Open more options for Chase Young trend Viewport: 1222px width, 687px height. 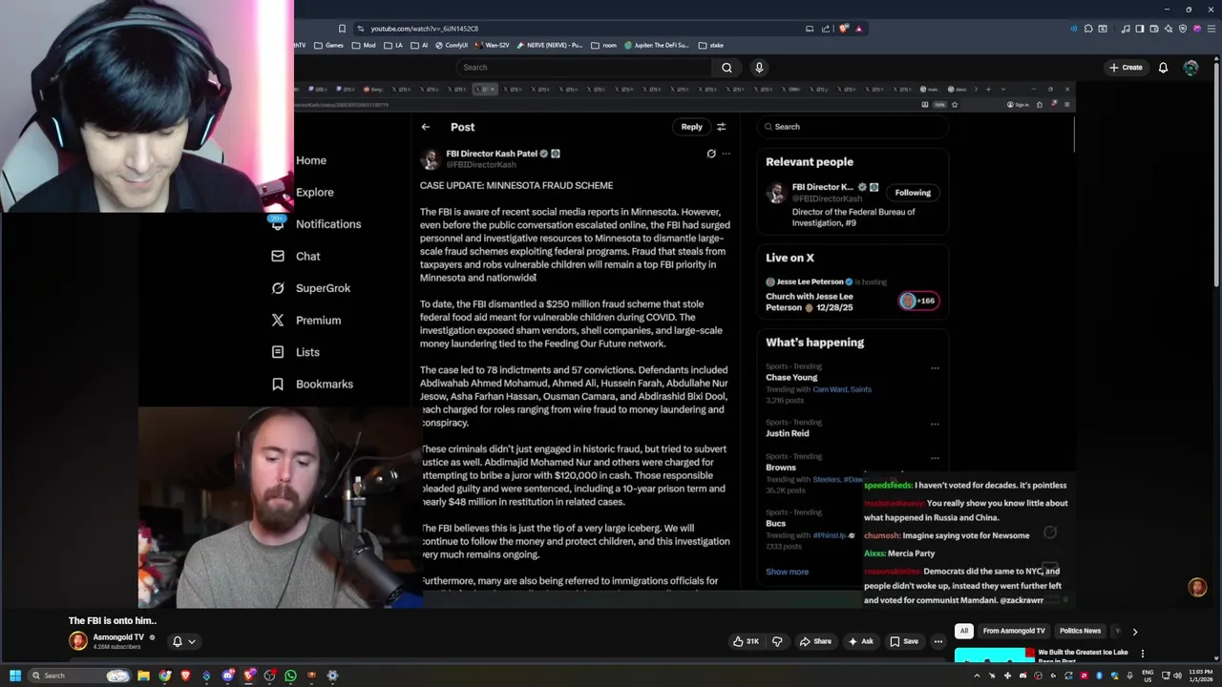coord(935,367)
